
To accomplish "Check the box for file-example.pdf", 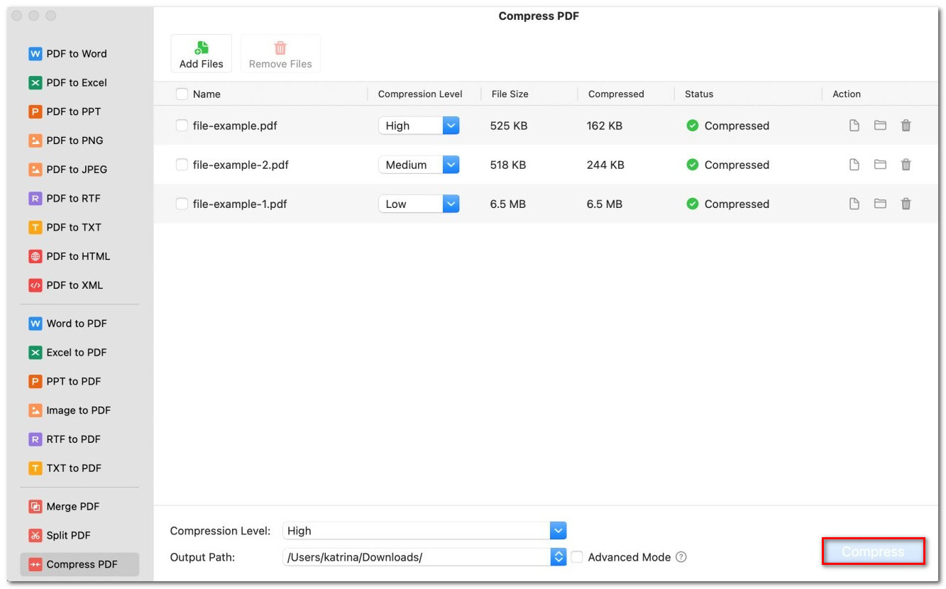I will 182,126.
